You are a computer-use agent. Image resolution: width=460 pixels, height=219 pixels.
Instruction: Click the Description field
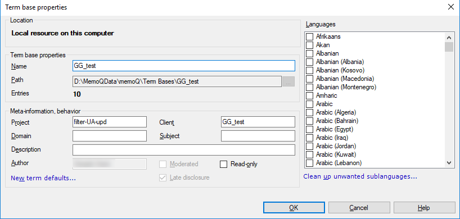pyautogui.click(x=184, y=150)
